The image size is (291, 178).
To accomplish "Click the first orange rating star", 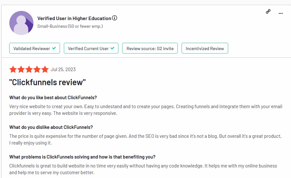I will [13, 70].
